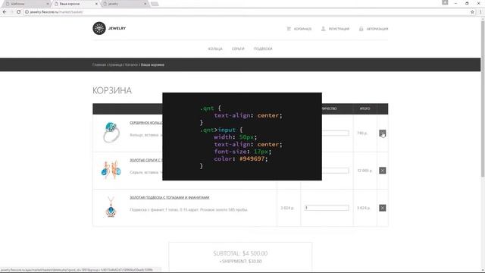The width and height of the screenshot is (485, 273).
Task: Click the gold pendant thumbnail
Action: (x=111, y=207)
